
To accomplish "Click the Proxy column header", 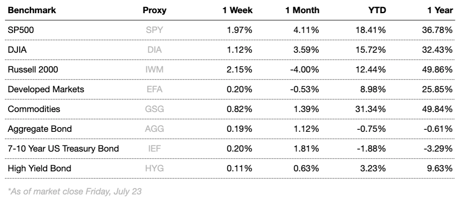I will [x=155, y=11].
